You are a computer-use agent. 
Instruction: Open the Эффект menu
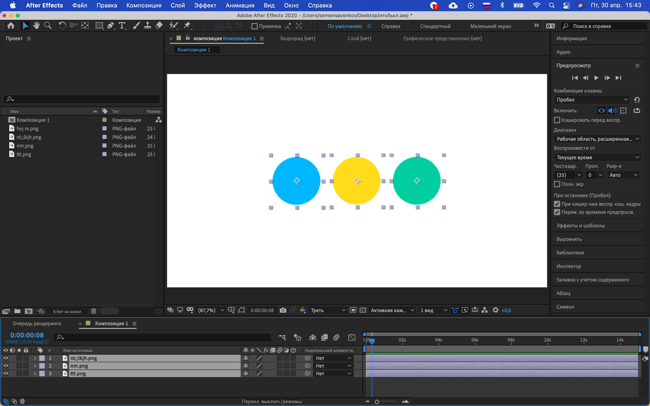205,5
